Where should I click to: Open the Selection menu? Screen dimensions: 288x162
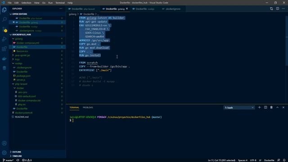(26, 3)
